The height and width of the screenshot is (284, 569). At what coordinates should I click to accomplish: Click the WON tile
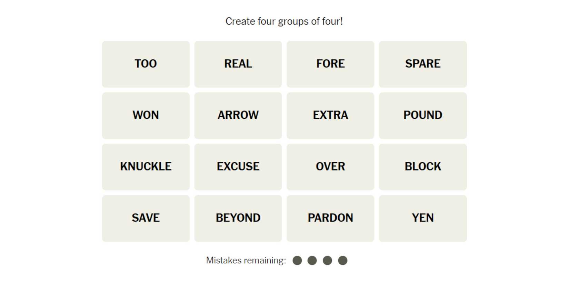(146, 115)
